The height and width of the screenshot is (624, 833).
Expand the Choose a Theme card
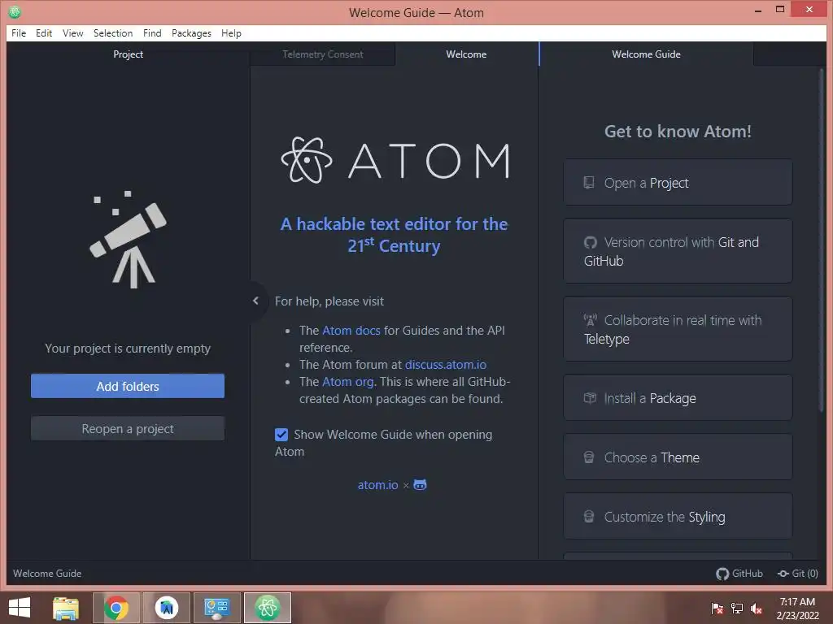pos(678,457)
